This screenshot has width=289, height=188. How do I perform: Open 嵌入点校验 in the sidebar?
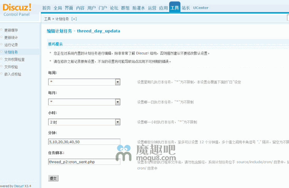13,74
